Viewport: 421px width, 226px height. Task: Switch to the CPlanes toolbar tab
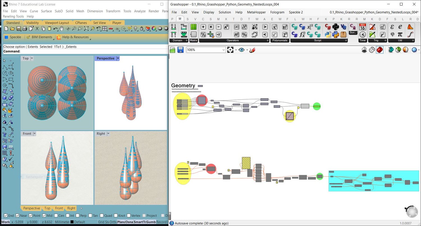(81, 23)
